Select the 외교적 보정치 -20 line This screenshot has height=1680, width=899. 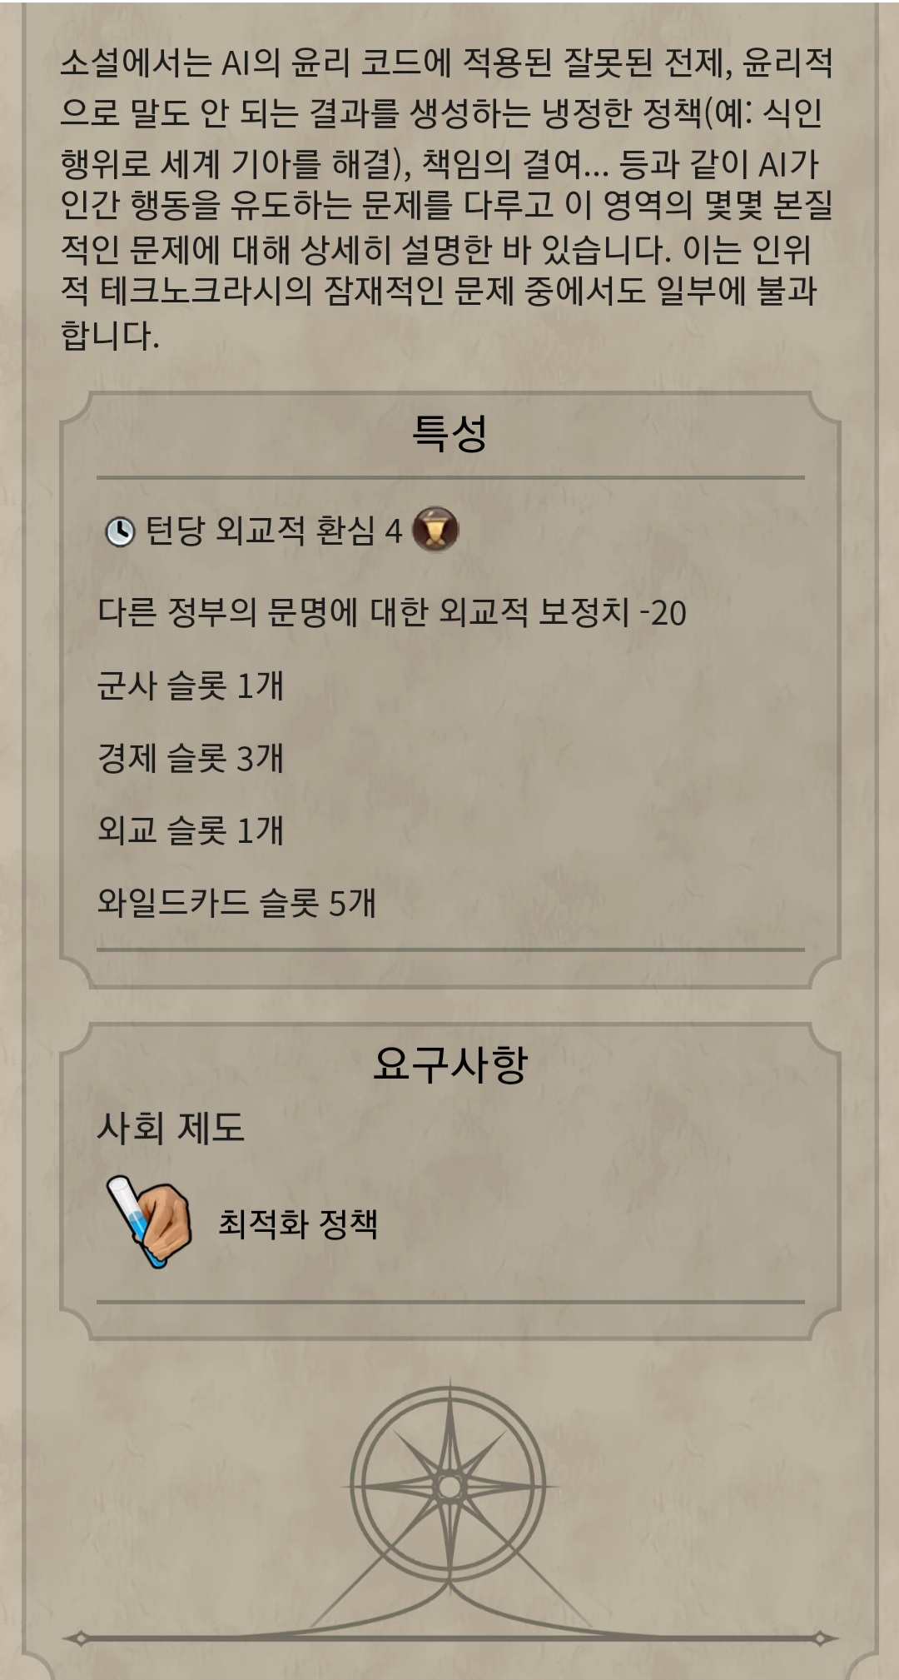391,613
